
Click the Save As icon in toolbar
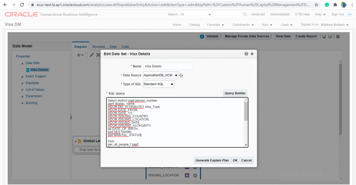[x=330, y=37]
